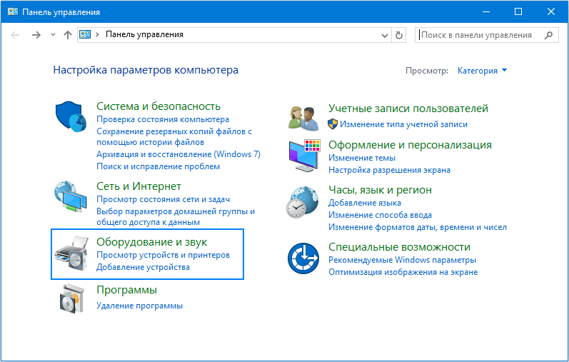Click the Programs disc box icon

(71, 298)
